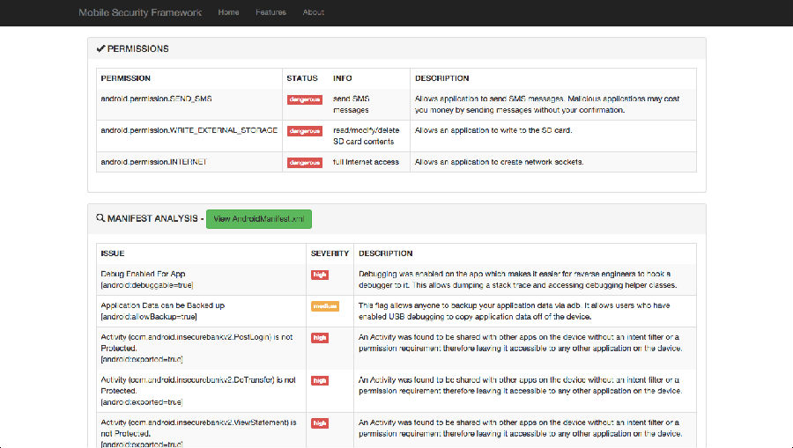
Task: Click the high badge for ViewStatement activity
Action: (320, 423)
